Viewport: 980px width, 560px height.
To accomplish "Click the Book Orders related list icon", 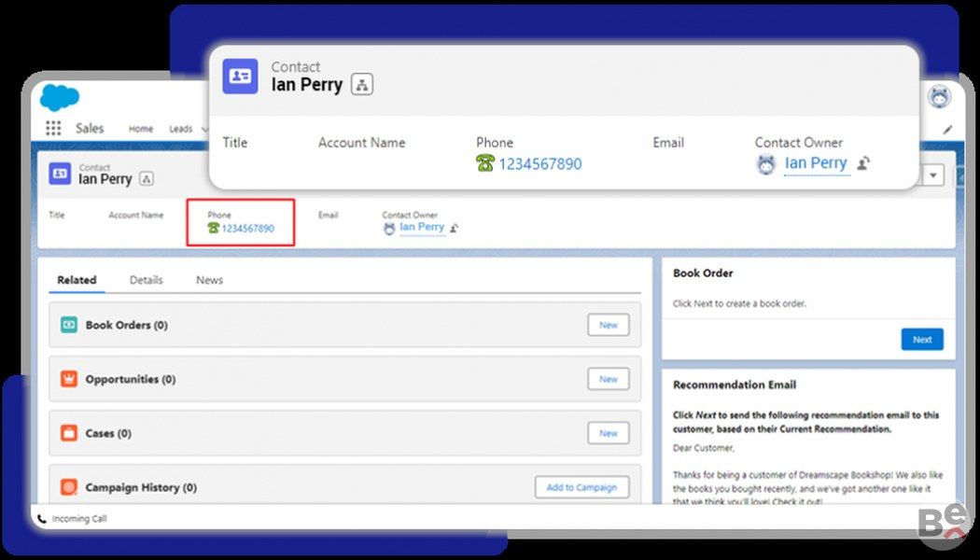I will coord(69,325).
